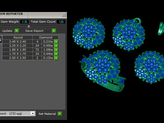
Task: Open the material dropdown showing 3.52 spg
Action: [x=33, y=113]
